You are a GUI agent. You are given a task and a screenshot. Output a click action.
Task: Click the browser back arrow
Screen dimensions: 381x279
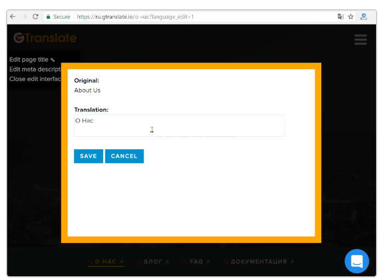point(13,17)
